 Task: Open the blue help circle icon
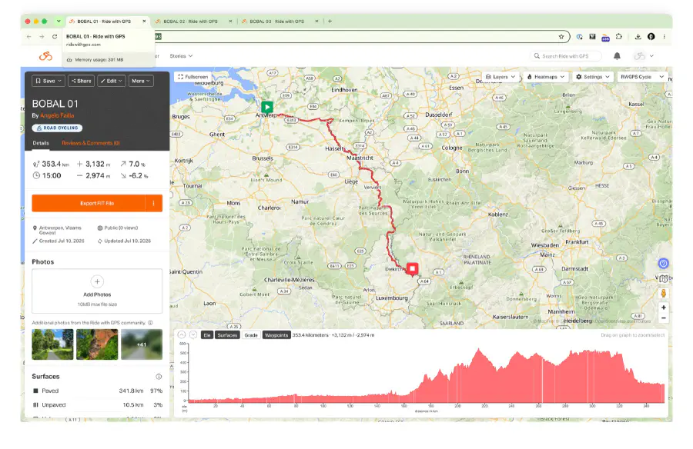point(664,264)
